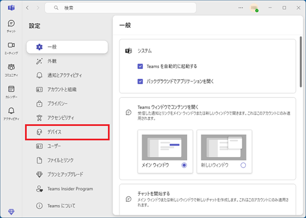Open デバイス settings label
This screenshot has width=306, height=218.
tap(55, 132)
